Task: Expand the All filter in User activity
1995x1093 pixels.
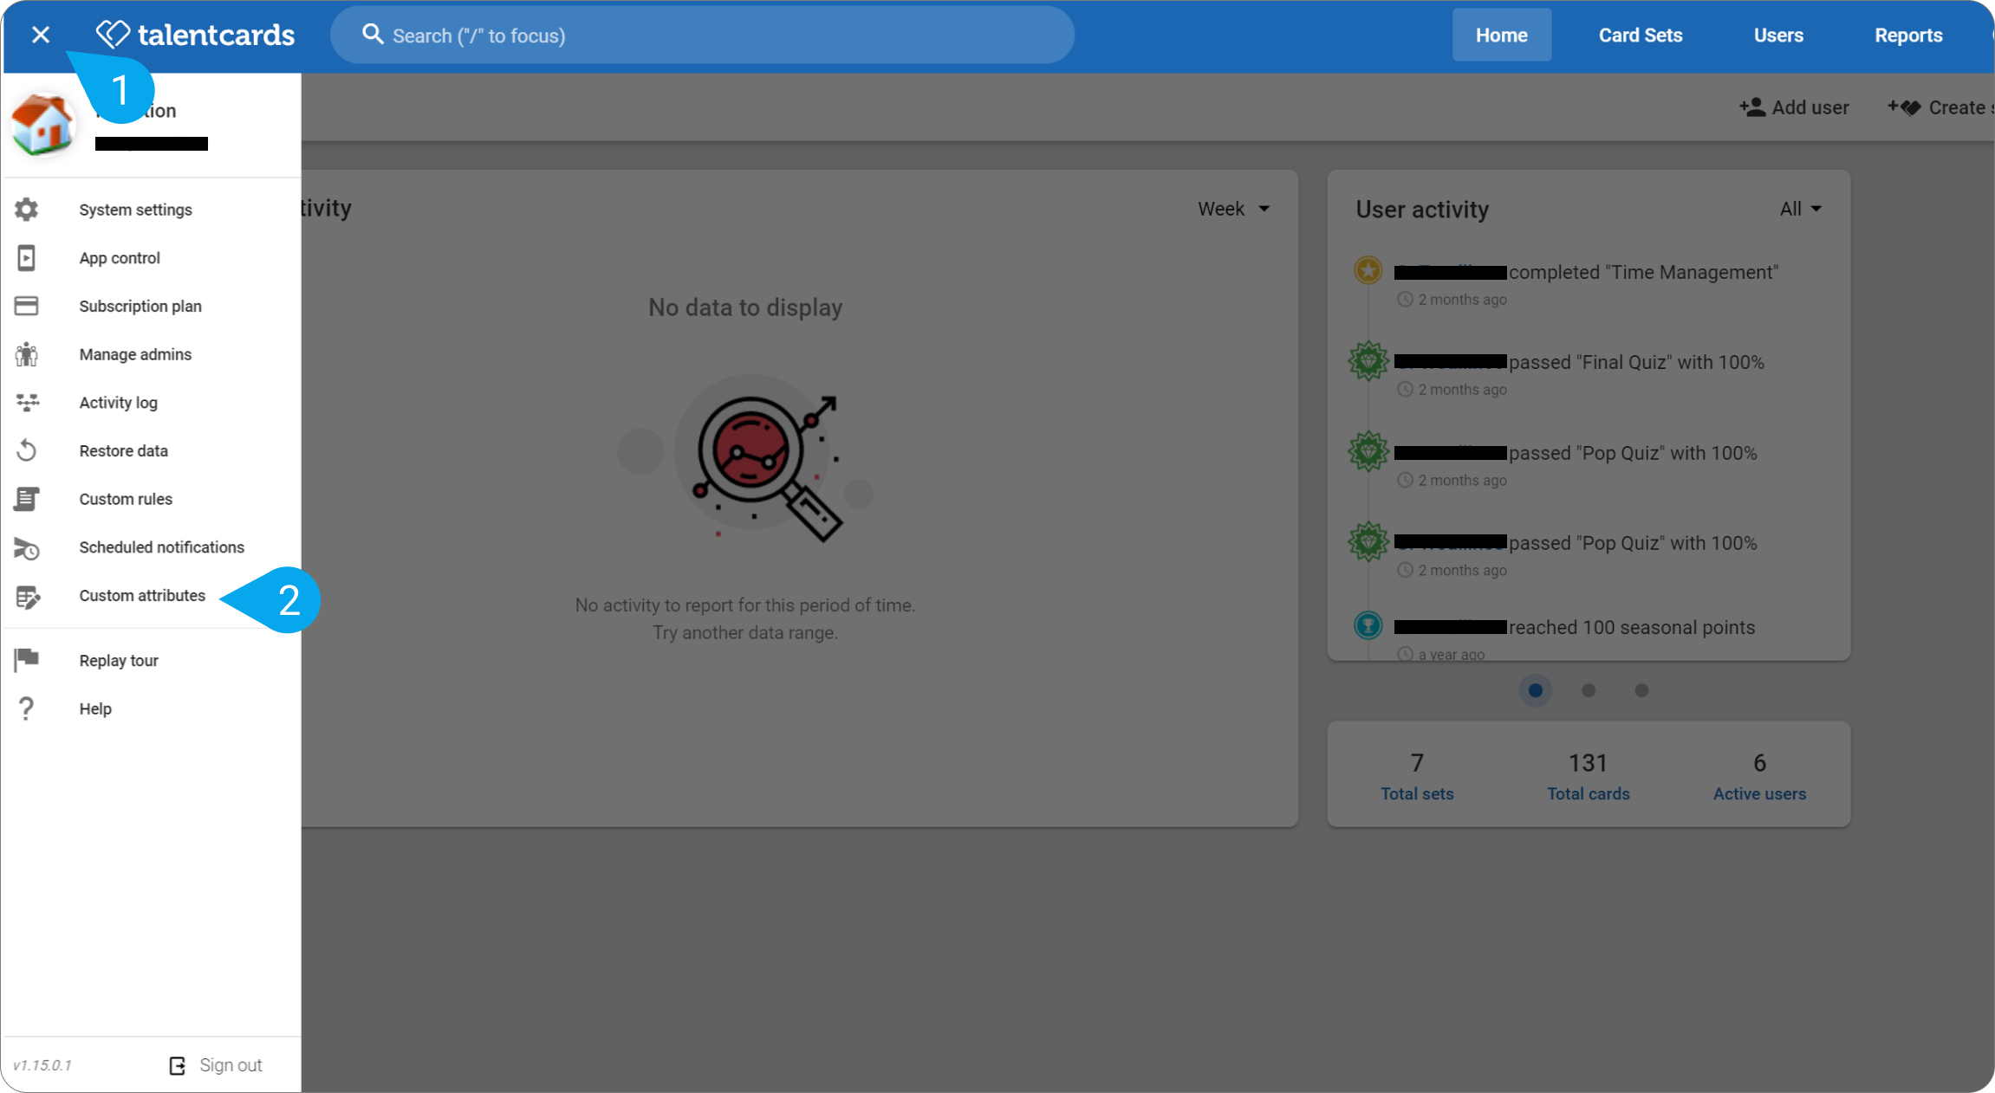Action: [1801, 209]
